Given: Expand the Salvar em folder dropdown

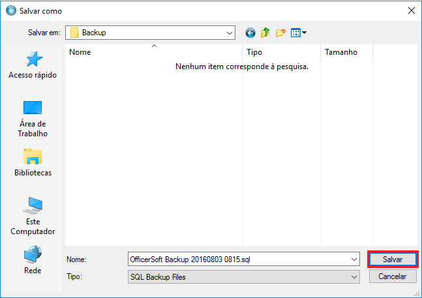Looking at the screenshot, I should click(229, 33).
